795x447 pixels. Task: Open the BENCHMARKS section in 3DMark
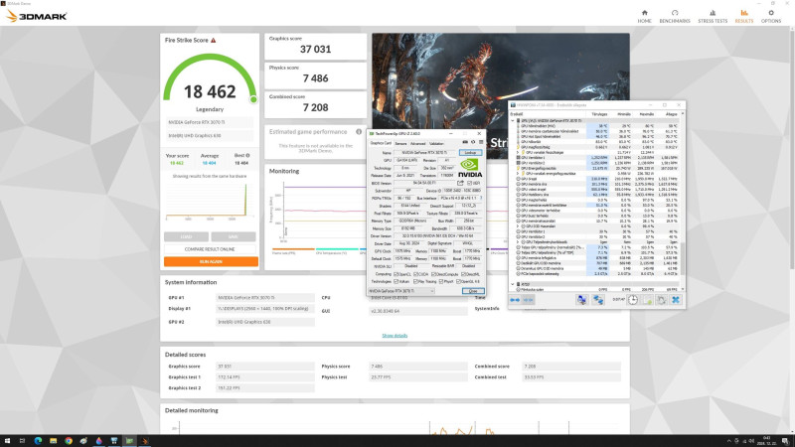[675, 17]
